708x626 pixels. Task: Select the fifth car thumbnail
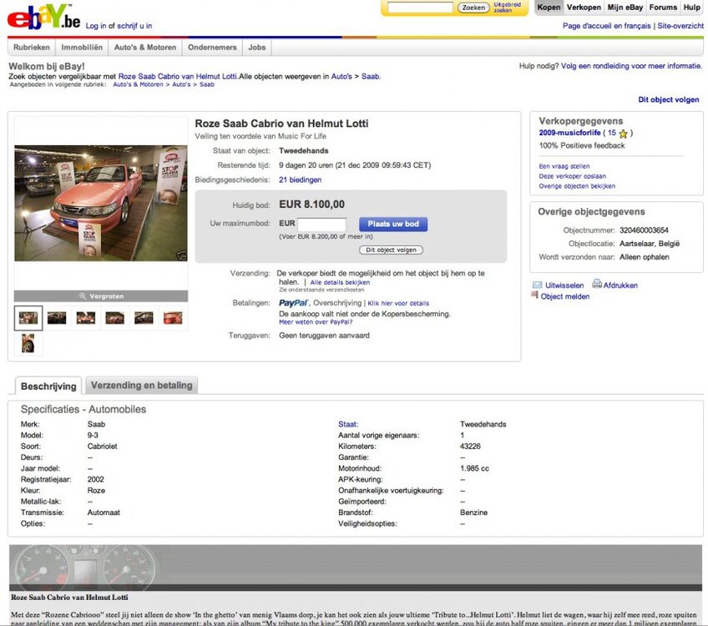[x=144, y=318]
